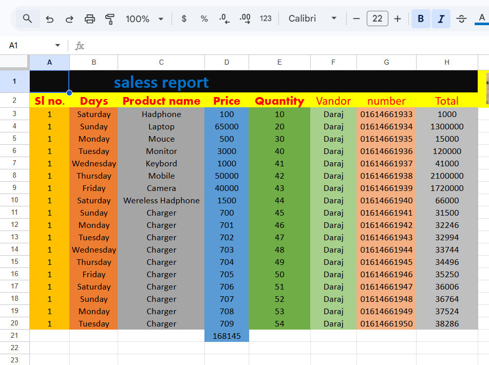Expand the name box dropdown arrow

[x=58, y=46]
